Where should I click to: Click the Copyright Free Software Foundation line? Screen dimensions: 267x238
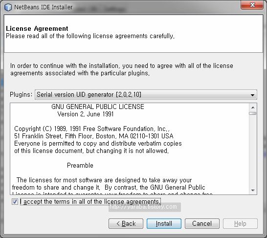click(92, 129)
